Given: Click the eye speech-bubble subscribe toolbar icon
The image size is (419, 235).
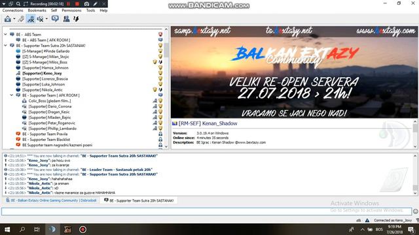Looking at the screenshot, I should pyautogui.click(x=55, y=19).
